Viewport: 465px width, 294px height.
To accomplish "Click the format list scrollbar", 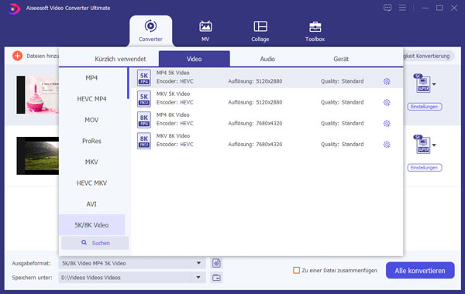I will click(x=128, y=84).
